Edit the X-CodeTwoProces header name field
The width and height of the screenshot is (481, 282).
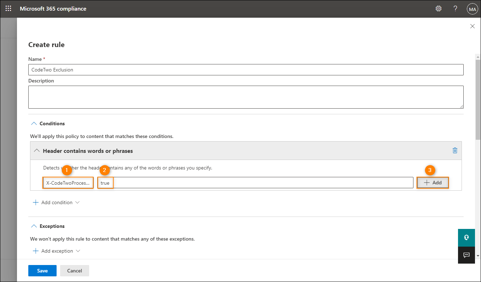point(68,183)
